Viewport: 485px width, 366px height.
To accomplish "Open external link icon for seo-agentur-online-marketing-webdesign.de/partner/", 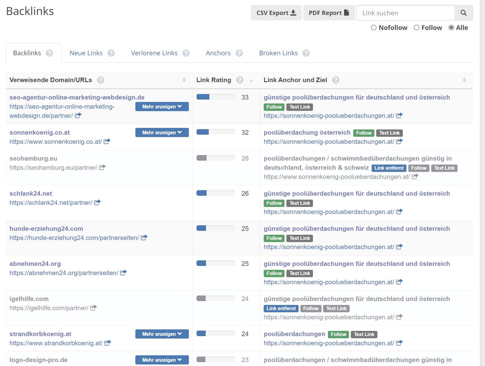I will (78, 115).
